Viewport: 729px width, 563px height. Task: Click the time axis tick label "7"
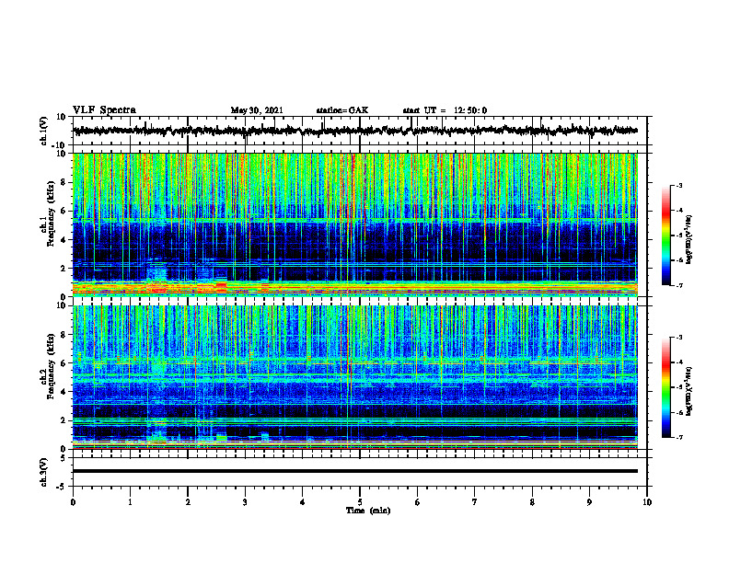point(475,502)
